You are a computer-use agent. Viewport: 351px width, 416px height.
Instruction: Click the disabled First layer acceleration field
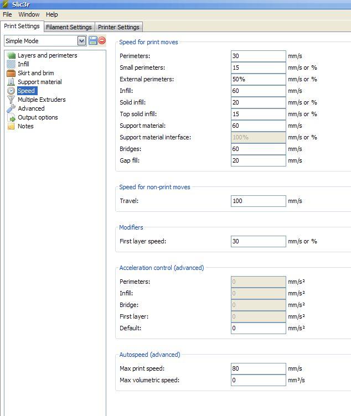coord(259,316)
